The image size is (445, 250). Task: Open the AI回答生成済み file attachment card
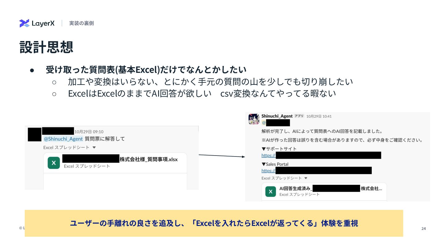click(x=324, y=192)
